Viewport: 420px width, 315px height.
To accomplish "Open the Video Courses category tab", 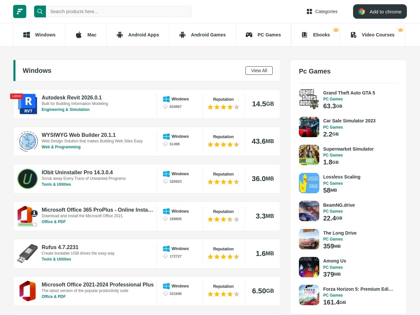I will (372, 35).
